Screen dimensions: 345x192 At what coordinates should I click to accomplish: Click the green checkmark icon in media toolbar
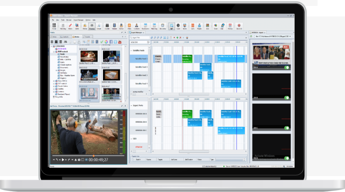coord(102,42)
